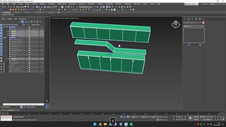
Task: Toggle visibility eye of 0 (default) layer
Action: click(x=6, y=27)
